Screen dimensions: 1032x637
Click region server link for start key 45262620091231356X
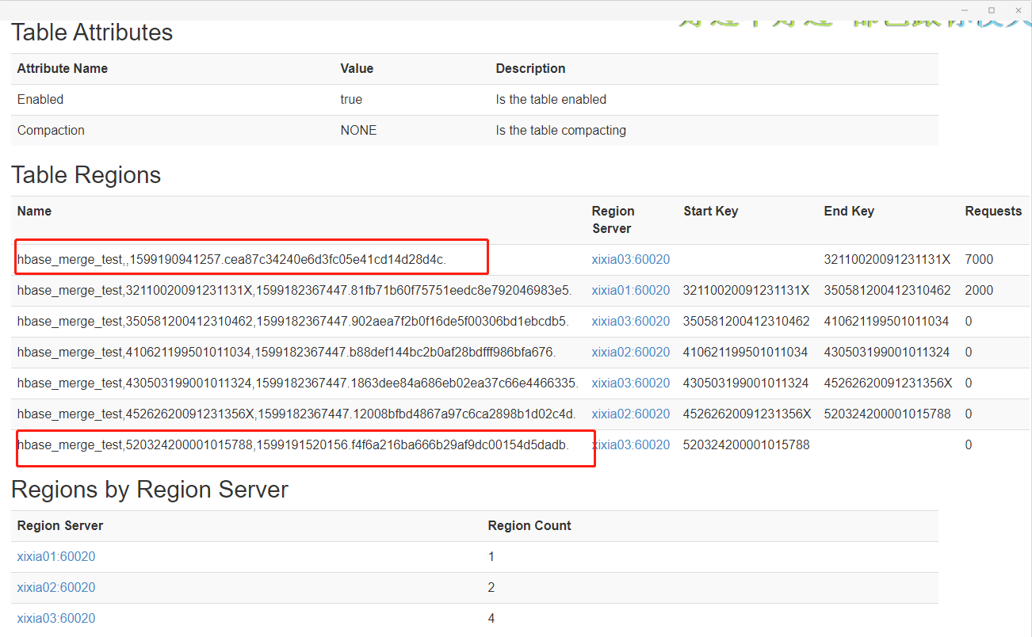(630, 414)
